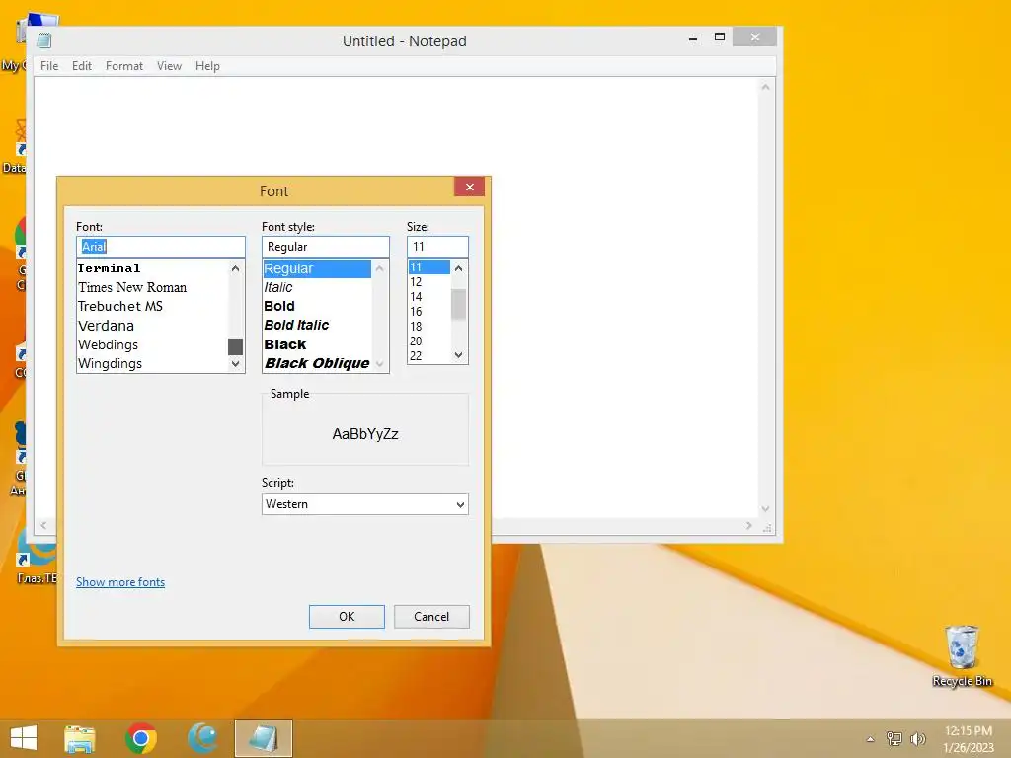
Task: Choose Black Oblique font style
Action: click(x=317, y=363)
